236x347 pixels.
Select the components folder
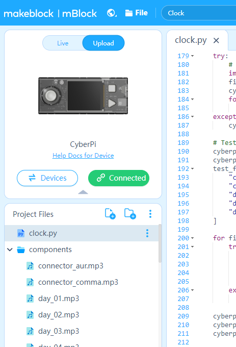[x=82, y=250]
